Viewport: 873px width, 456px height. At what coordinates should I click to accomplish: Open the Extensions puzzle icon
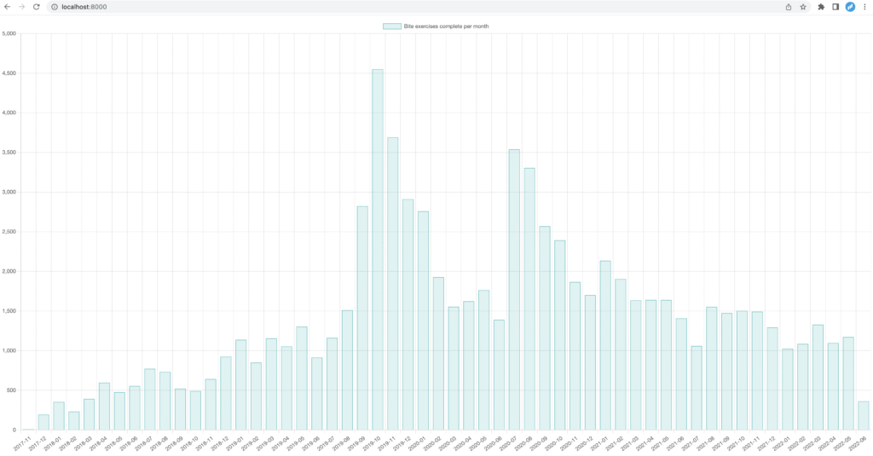(821, 7)
